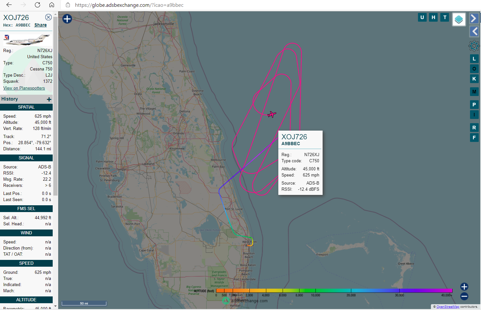This screenshot has width=481, height=310.
Task: Open the settings gear
Action: click(474, 46)
